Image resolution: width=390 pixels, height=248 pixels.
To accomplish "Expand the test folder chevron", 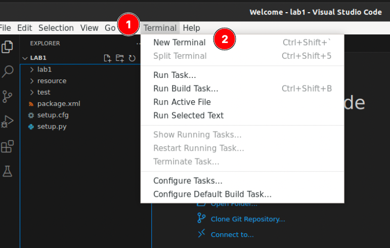I will (31, 93).
